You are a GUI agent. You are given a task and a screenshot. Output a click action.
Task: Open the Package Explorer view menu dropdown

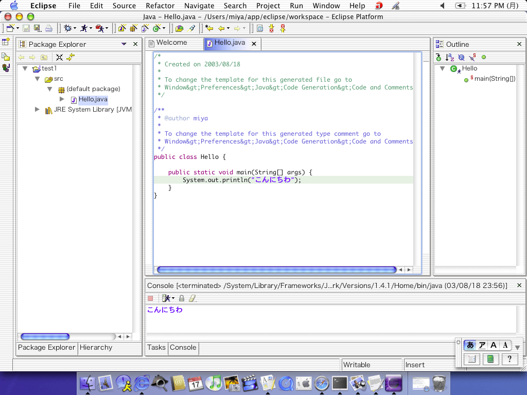pos(124,44)
